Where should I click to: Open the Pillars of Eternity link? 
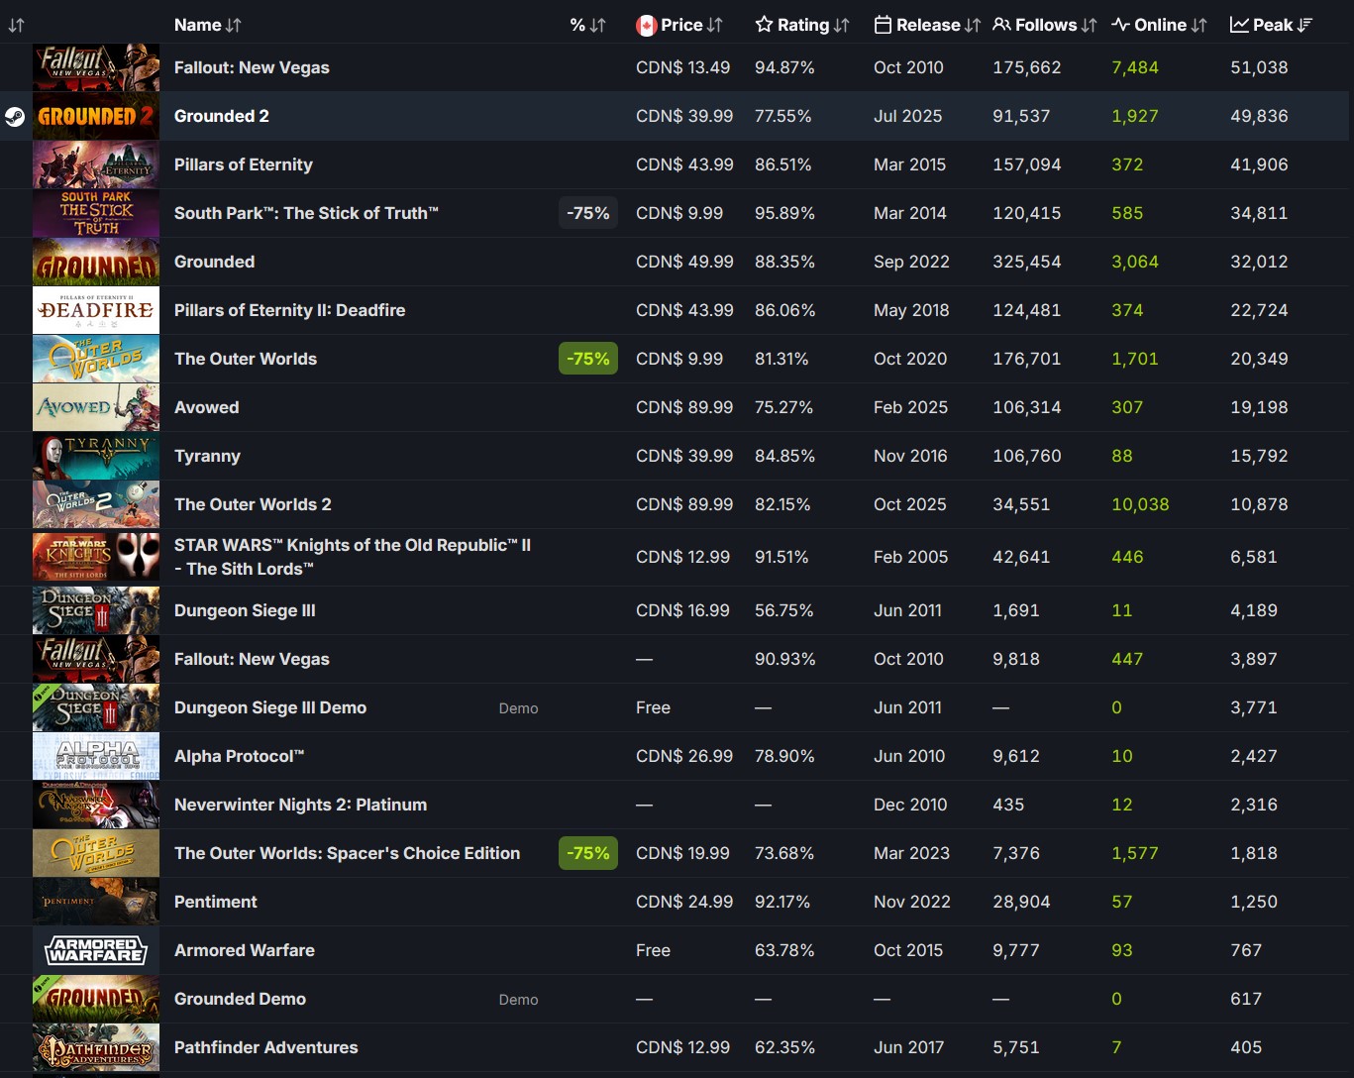[x=244, y=164]
